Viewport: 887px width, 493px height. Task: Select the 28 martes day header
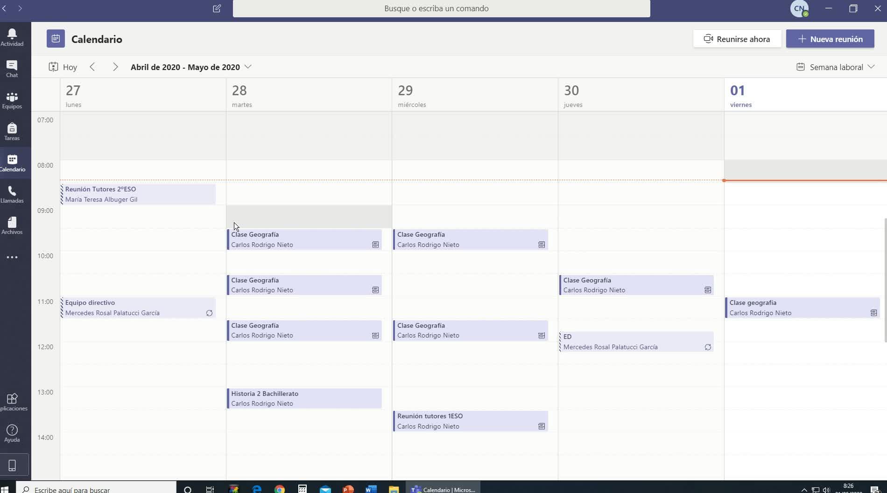309,95
